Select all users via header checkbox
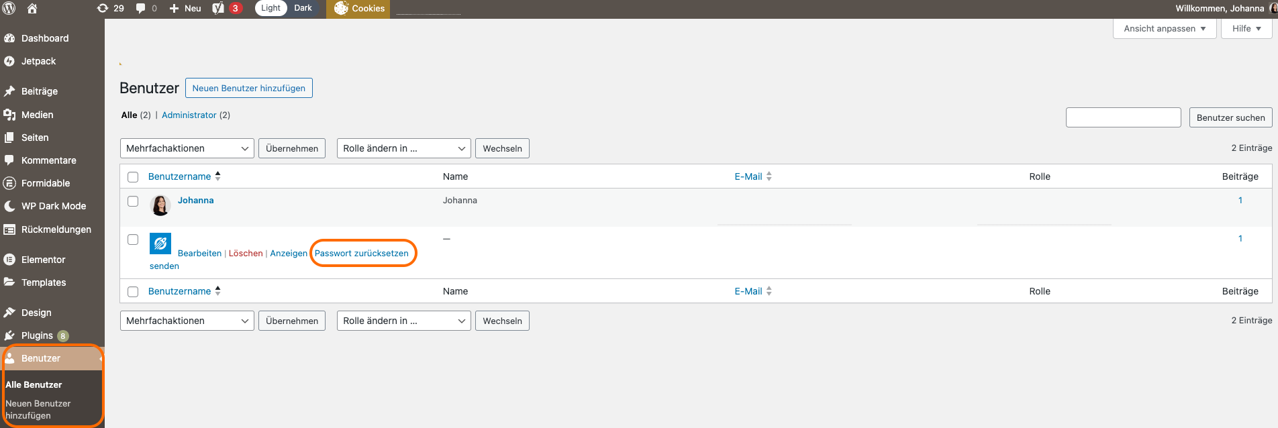The height and width of the screenshot is (428, 1278). click(x=133, y=177)
